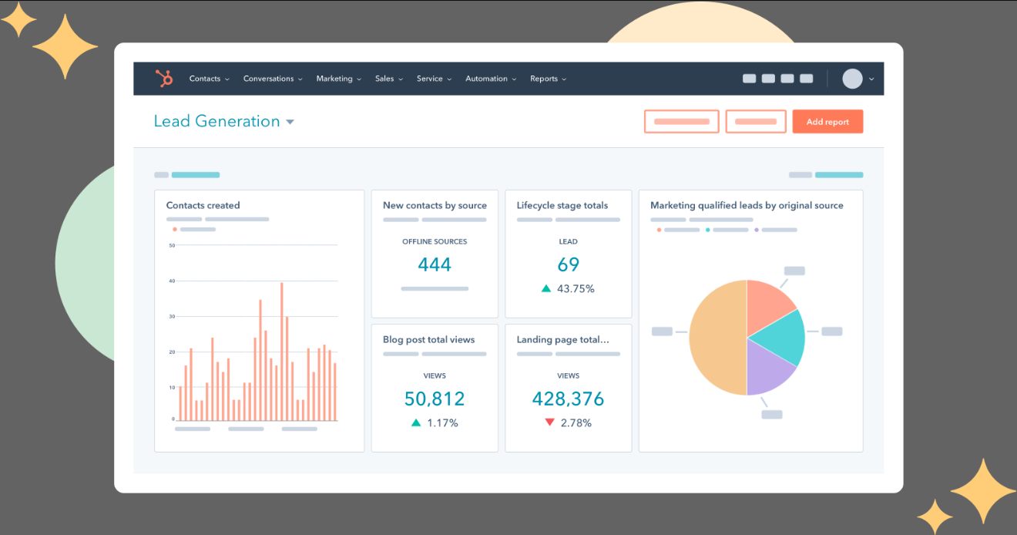This screenshot has width=1017, height=535.
Task: Click the coral legend dot in pie chart legend
Action: (x=659, y=230)
